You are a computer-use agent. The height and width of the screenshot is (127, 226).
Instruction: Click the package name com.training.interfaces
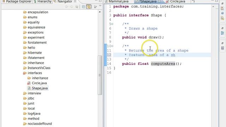click(x=156, y=6)
